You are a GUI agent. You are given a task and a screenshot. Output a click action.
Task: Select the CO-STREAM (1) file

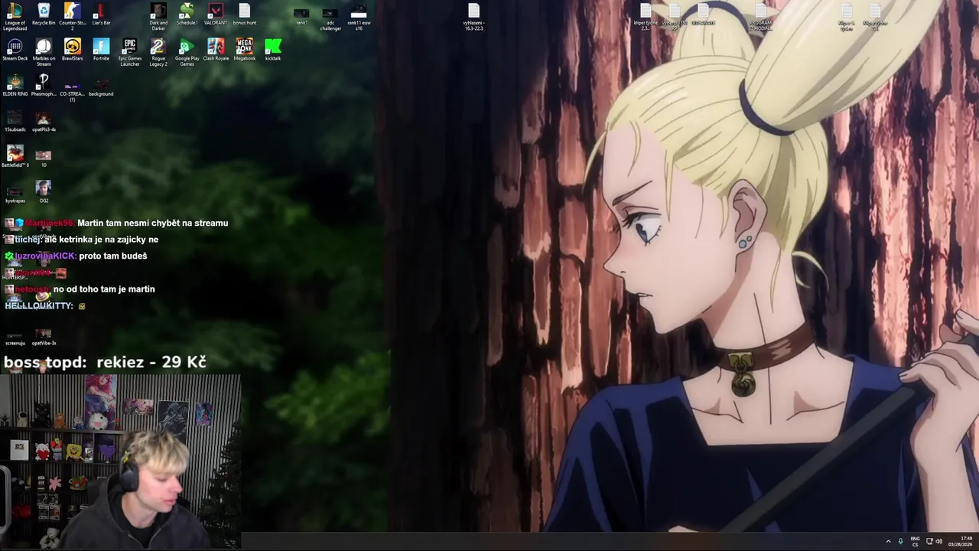[72, 92]
